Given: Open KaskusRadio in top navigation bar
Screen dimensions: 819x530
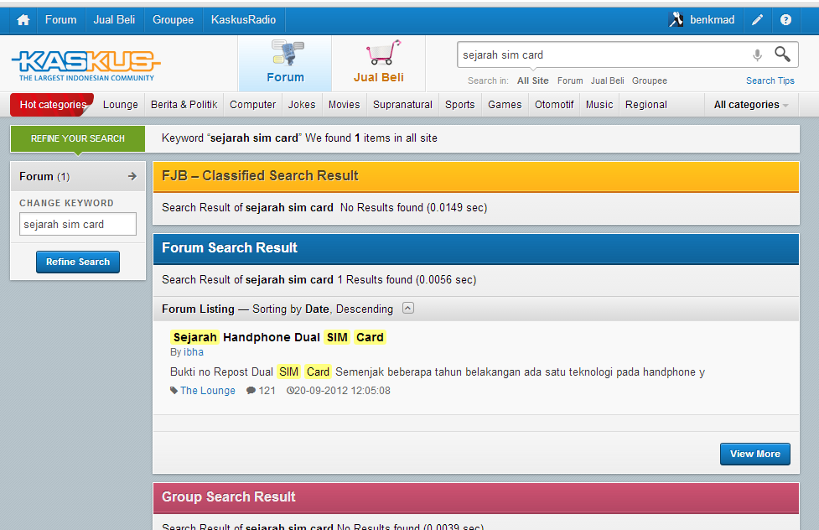Looking at the screenshot, I should click(243, 20).
